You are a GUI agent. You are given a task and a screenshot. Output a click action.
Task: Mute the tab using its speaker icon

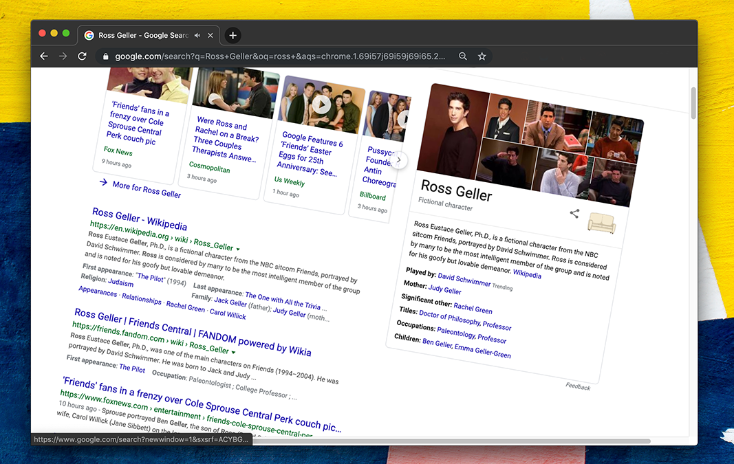197,35
